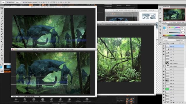The height and width of the screenshot is (104, 186).
Task: Click the new adjustment layer icon
Action: tap(174, 103)
